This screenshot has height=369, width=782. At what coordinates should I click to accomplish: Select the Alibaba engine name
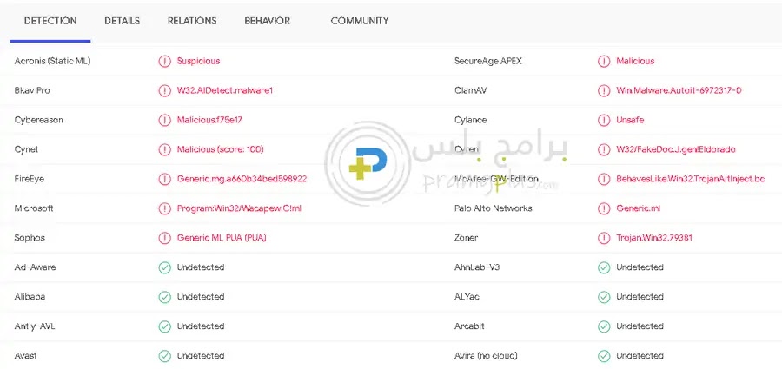30,296
